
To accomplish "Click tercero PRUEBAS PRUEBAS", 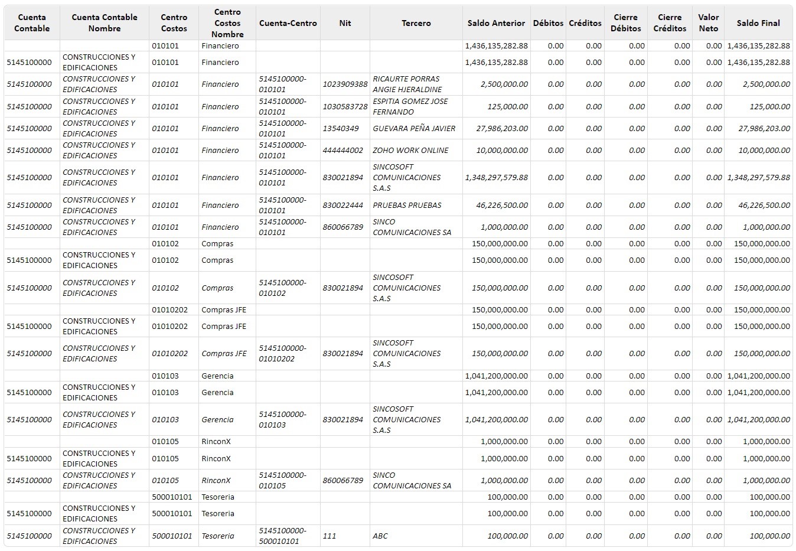I will pyautogui.click(x=407, y=205).
